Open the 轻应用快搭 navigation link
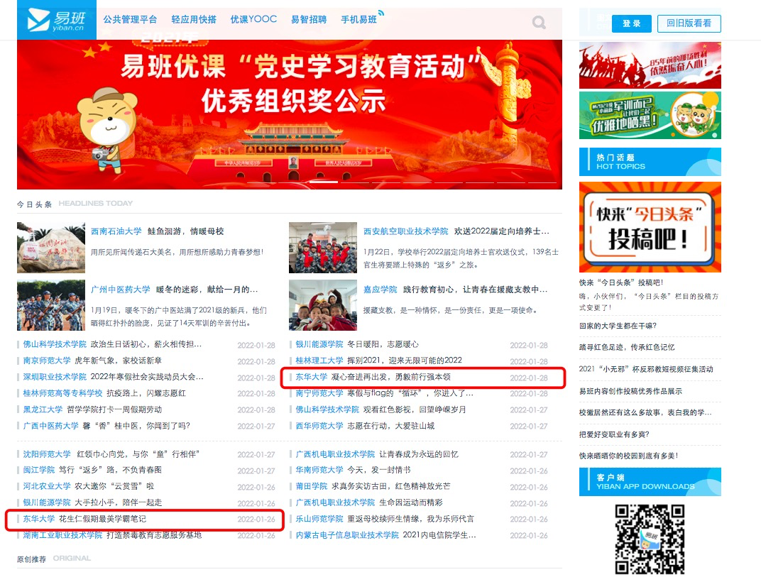 pos(194,20)
